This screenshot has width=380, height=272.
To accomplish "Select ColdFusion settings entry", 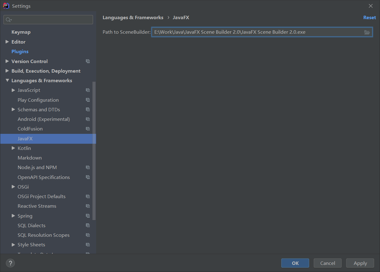I will click(x=30, y=129).
